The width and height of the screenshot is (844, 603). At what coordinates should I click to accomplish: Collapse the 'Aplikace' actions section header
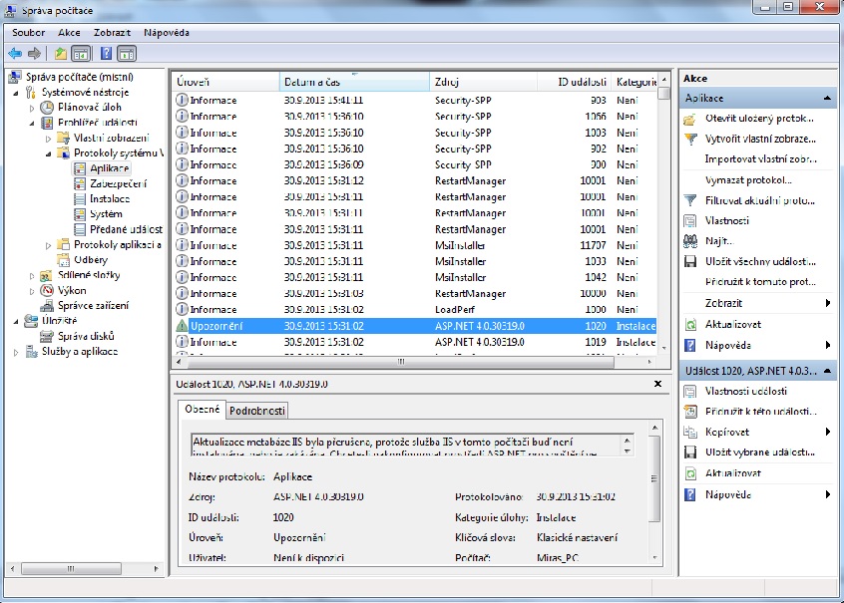click(x=827, y=100)
